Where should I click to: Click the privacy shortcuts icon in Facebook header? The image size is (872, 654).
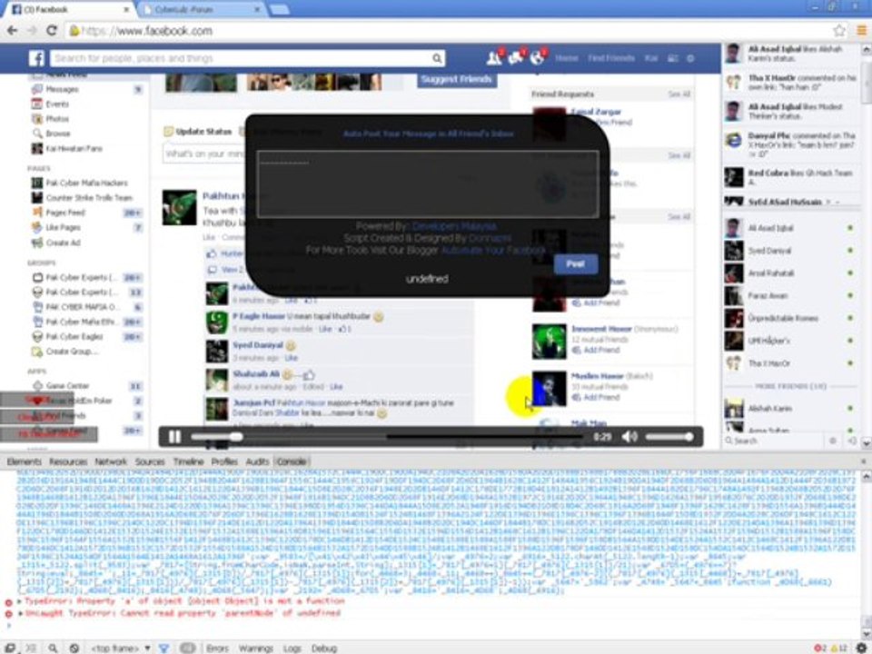pyautogui.click(x=673, y=58)
